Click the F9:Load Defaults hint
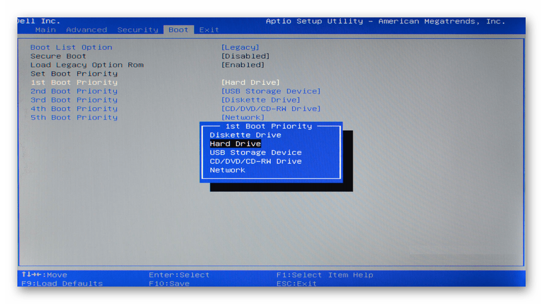 (x=62, y=283)
